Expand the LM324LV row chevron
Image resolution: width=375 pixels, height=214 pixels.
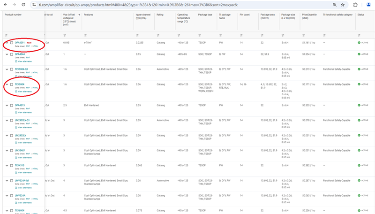pos(7,151)
